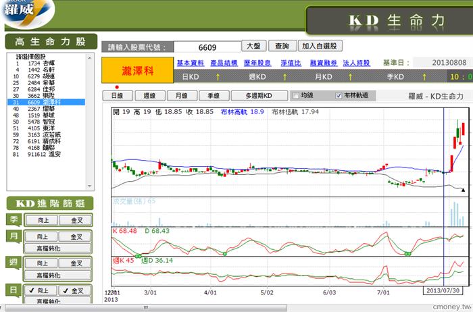Open 淨值比 link
This screenshot has width=473, height=312.
tap(291, 63)
